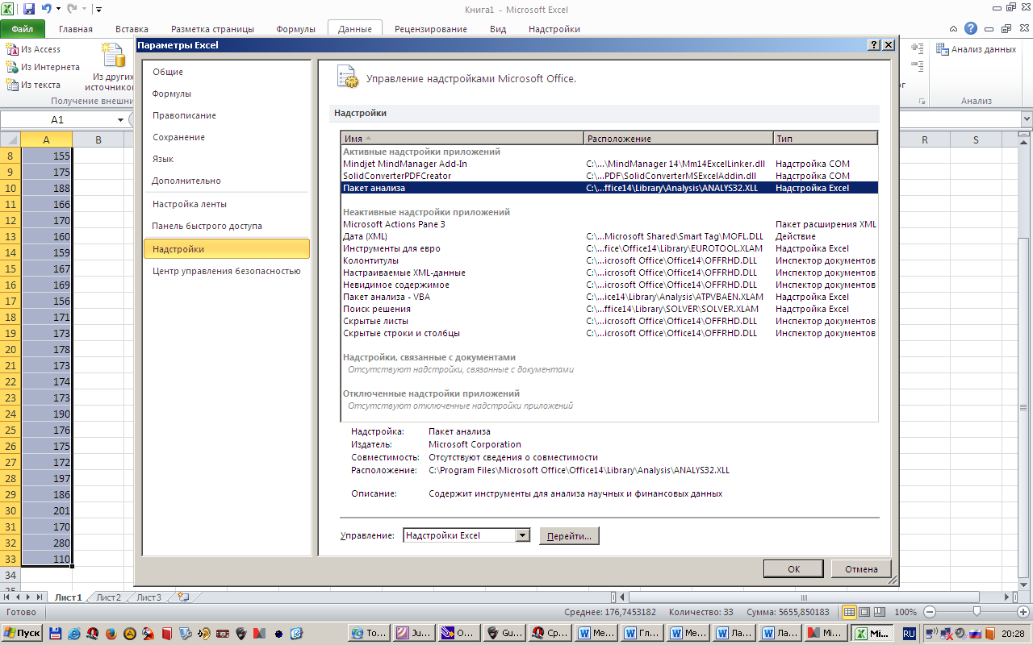Viewport: 1033px width, 645px height.
Task: Click zoom in plus button
Action: (x=1023, y=612)
